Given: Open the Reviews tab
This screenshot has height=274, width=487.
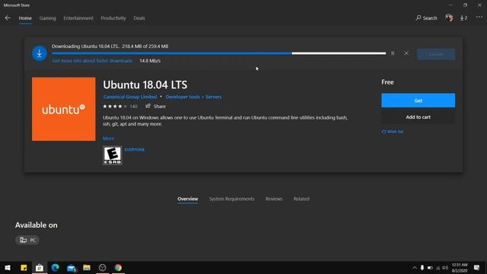Looking at the screenshot, I should pos(274,199).
